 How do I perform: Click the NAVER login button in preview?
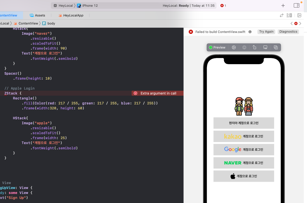click(243, 163)
